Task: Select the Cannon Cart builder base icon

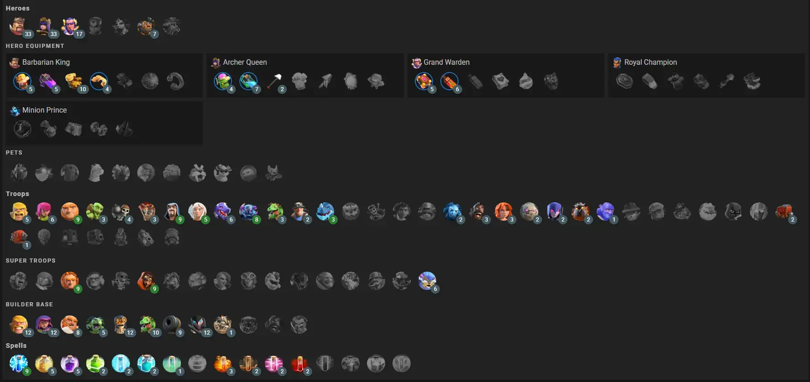Action: click(172, 325)
